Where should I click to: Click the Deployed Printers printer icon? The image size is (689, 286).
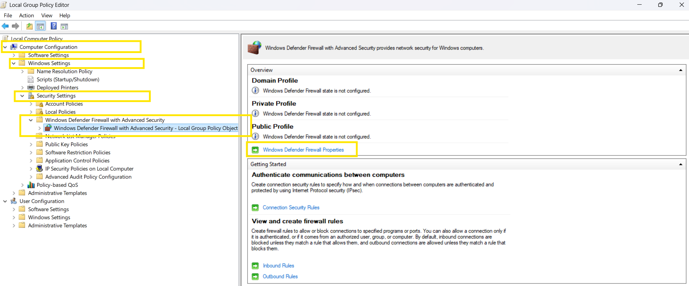point(31,88)
